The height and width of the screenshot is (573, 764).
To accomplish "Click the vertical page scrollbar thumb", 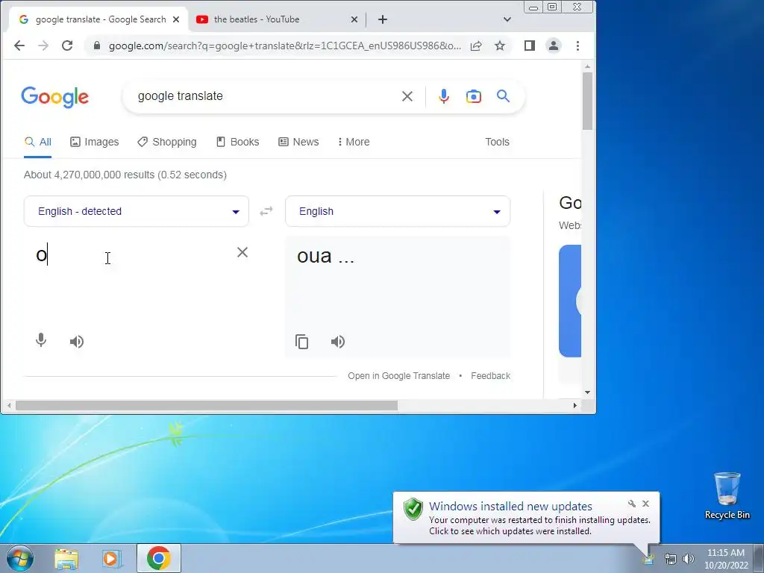I will 588,101.
